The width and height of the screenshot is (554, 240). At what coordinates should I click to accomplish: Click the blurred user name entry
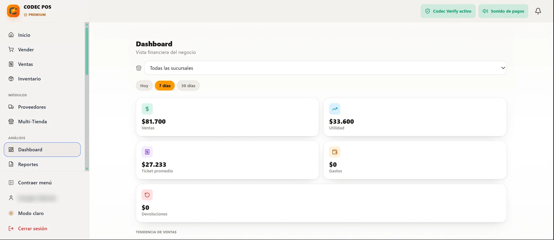[37, 198]
